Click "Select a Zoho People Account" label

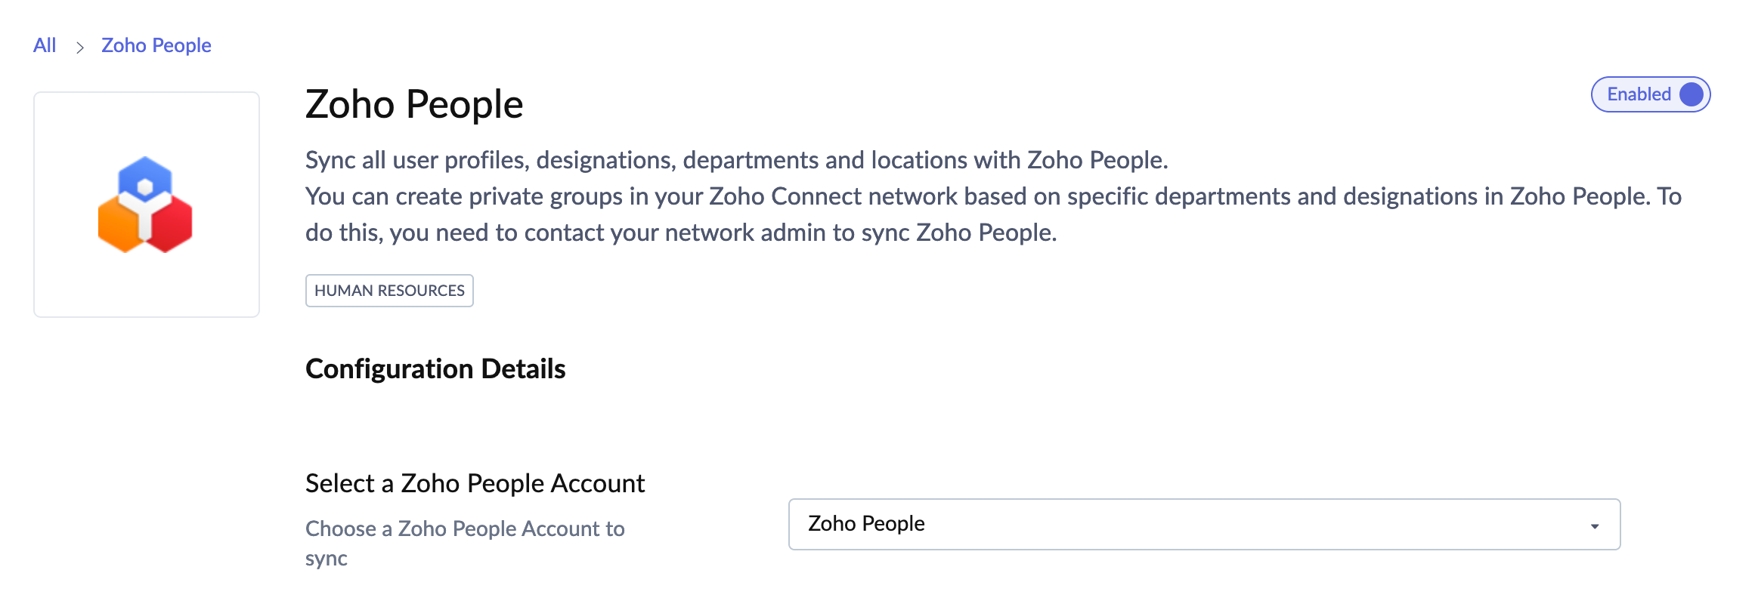(x=475, y=483)
